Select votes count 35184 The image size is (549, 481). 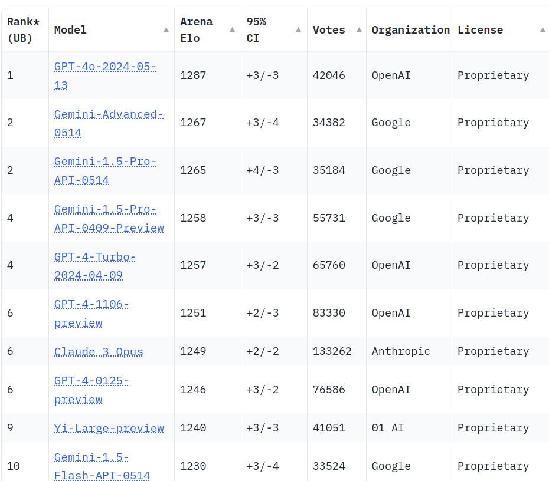click(x=329, y=170)
